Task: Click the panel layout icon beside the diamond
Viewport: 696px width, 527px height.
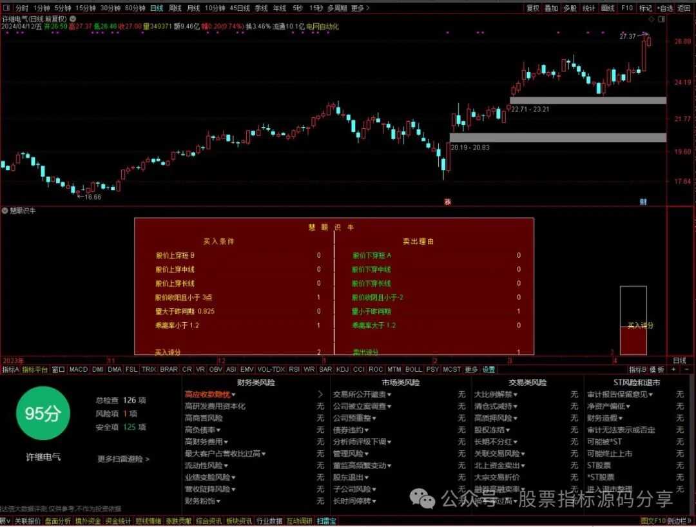Action: coord(661,19)
